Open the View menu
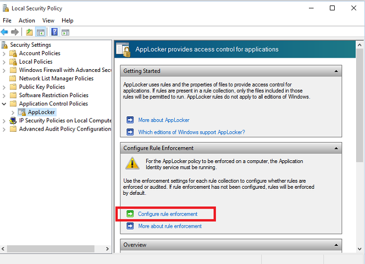The image size is (365, 264). 48,21
